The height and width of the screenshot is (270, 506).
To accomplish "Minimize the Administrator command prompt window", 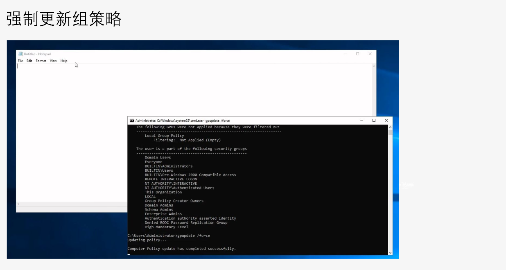I will pyautogui.click(x=361, y=120).
